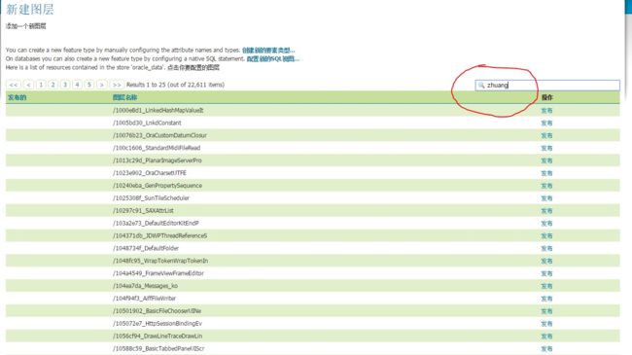632x355 pixels.
Task: Publish layer /1056cf94_DrawLineTraceDrawLin
Action: pyautogui.click(x=546, y=337)
